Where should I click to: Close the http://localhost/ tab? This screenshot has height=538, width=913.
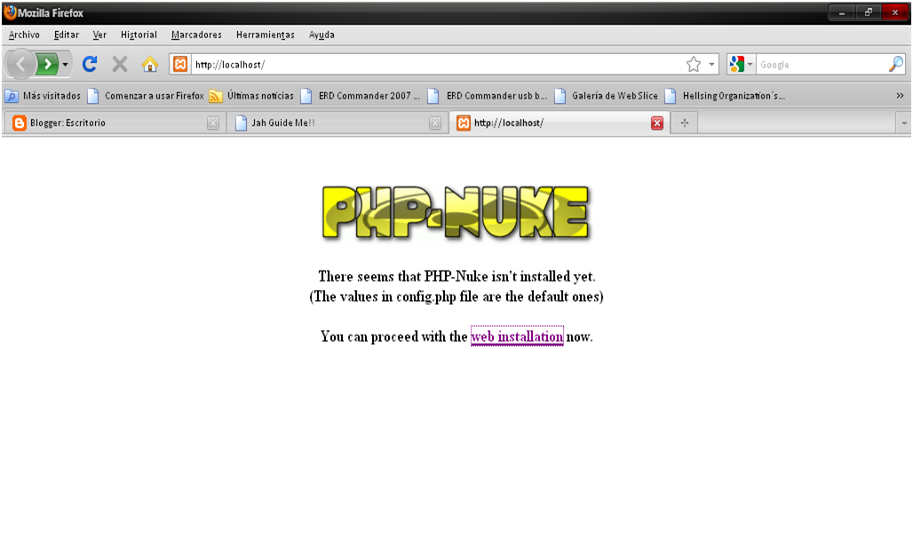pyautogui.click(x=655, y=123)
